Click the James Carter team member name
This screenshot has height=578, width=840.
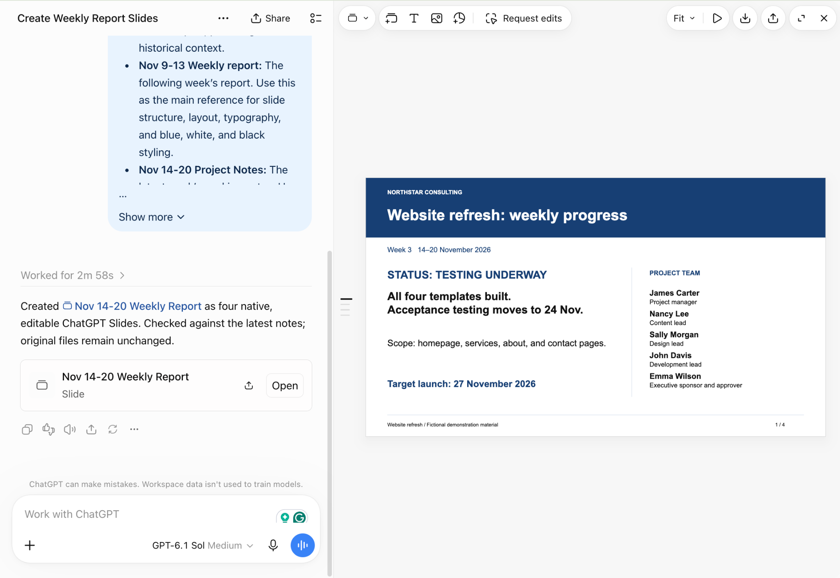(674, 293)
